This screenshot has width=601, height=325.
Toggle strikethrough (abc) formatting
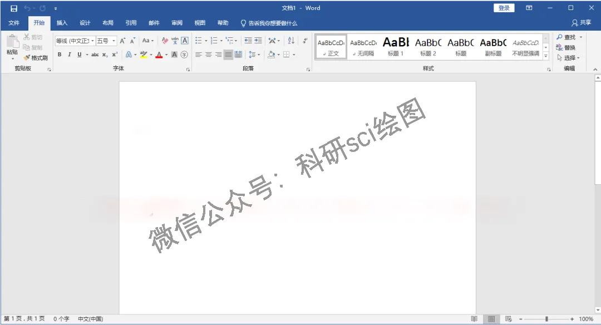point(95,55)
